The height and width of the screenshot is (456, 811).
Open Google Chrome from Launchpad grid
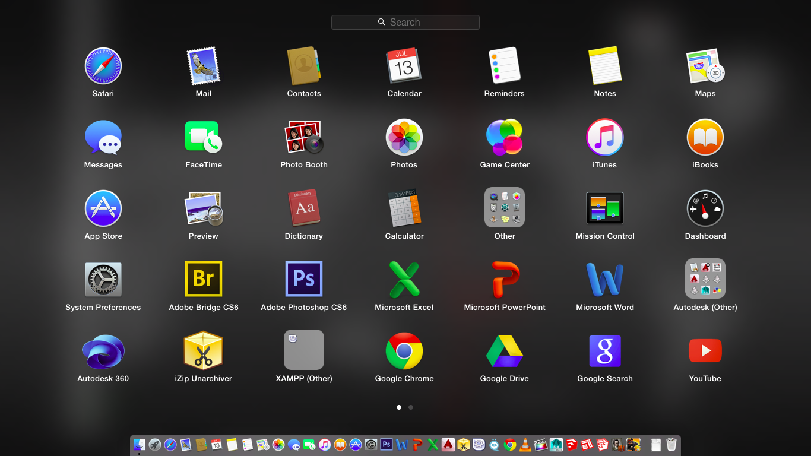(404, 351)
